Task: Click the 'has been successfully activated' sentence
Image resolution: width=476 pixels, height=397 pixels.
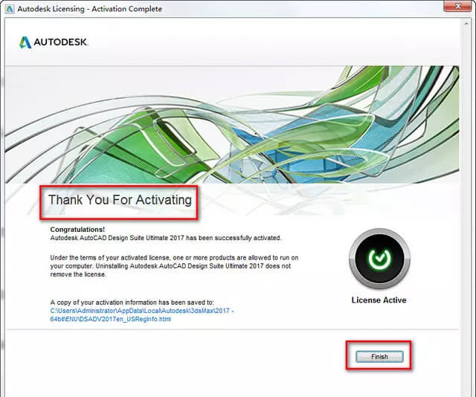Action: (x=166, y=238)
